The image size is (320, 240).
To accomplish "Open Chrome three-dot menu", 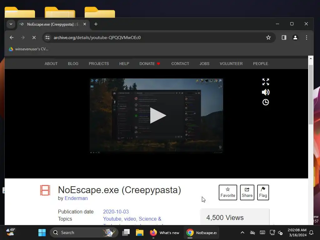I will 306,37.
